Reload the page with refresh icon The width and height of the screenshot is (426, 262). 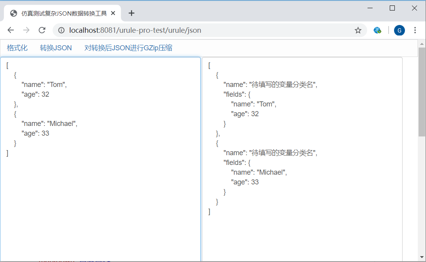(x=42, y=30)
